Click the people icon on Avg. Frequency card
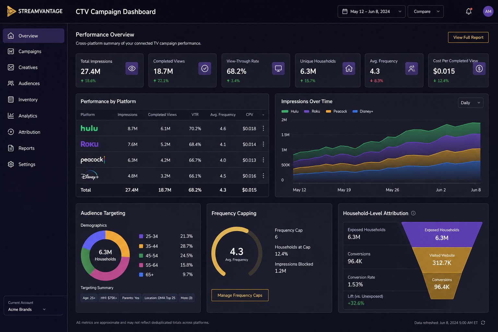Viewport: 498px width, 332px height. tap(411, 68)
